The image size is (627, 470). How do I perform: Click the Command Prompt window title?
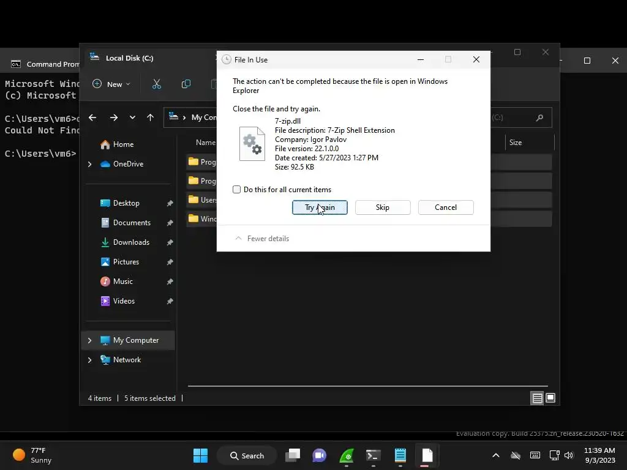pos(53,64)
